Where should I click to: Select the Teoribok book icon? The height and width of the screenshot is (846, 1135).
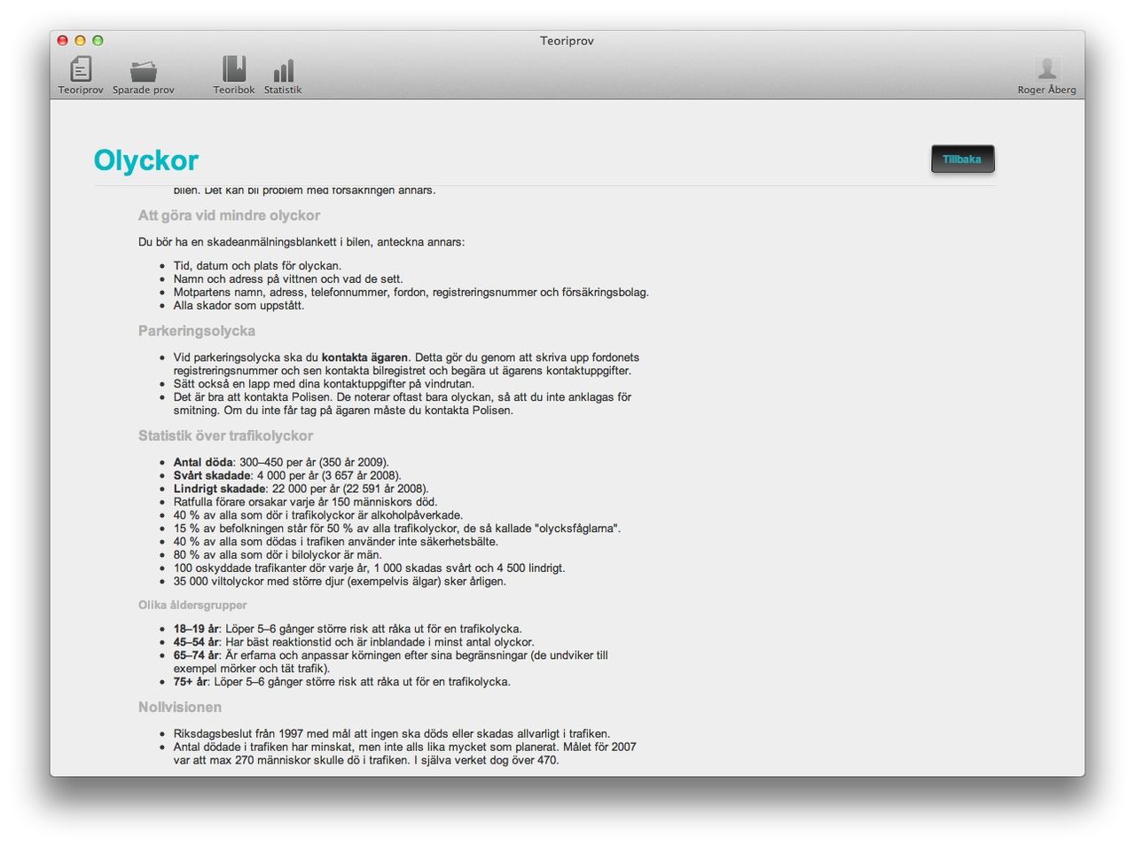tap(234, 70)
